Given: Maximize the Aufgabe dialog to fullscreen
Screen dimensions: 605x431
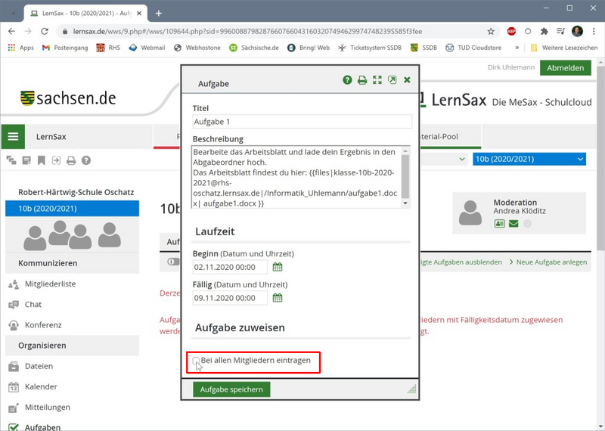Looking at the screenshot, I should pyautogui.click(x=377, y=80).
